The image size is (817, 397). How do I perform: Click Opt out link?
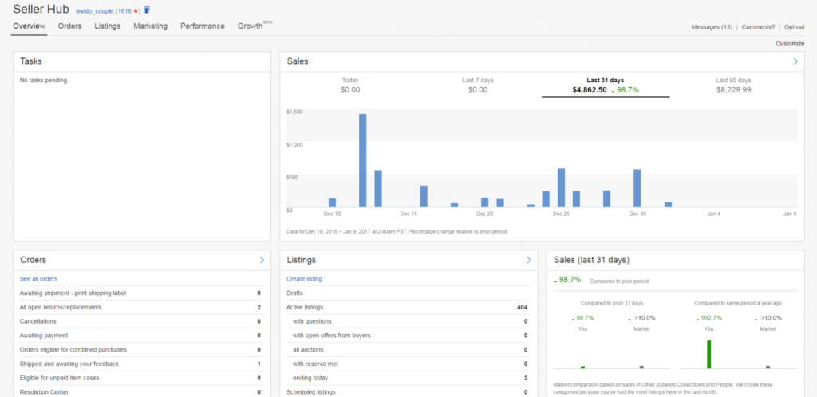(795, 27)
